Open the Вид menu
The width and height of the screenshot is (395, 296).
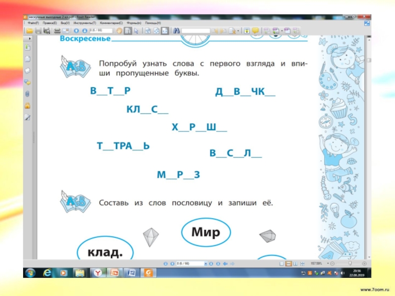(x=65, y=23)
